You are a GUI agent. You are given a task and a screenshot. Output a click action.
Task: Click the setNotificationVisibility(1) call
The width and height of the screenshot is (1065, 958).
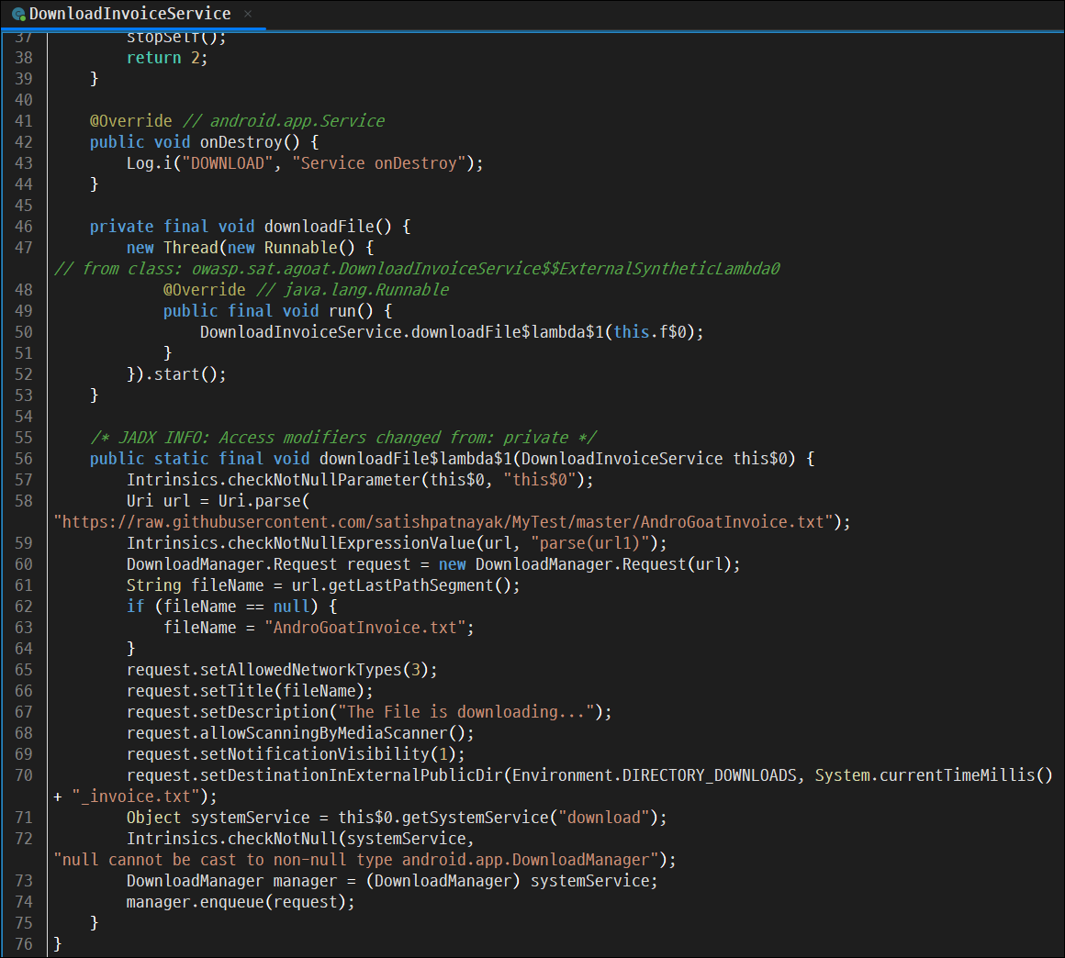(296, 754)
